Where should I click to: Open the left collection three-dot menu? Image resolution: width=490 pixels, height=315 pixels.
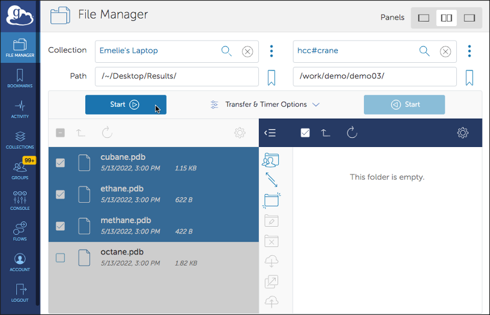(x=271, y=51)
